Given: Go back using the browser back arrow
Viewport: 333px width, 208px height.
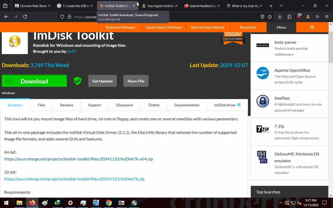Looking at the screenshot, I should [x=6, y=17].
